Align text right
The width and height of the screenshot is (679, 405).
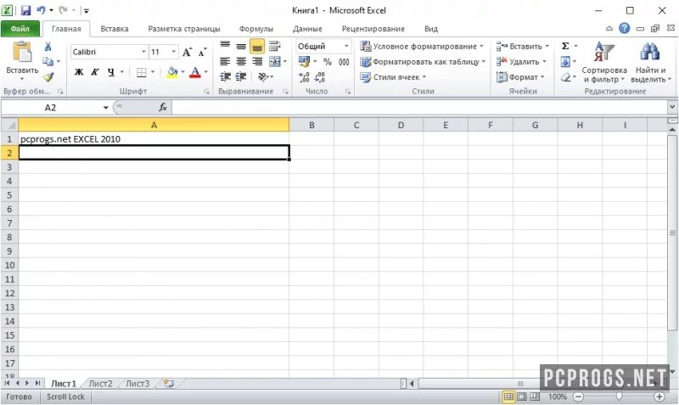(257, 61)
